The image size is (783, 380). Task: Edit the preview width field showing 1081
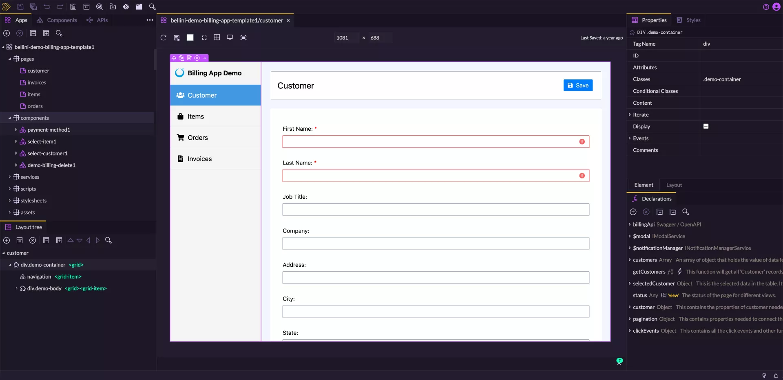tap(346, 37)
